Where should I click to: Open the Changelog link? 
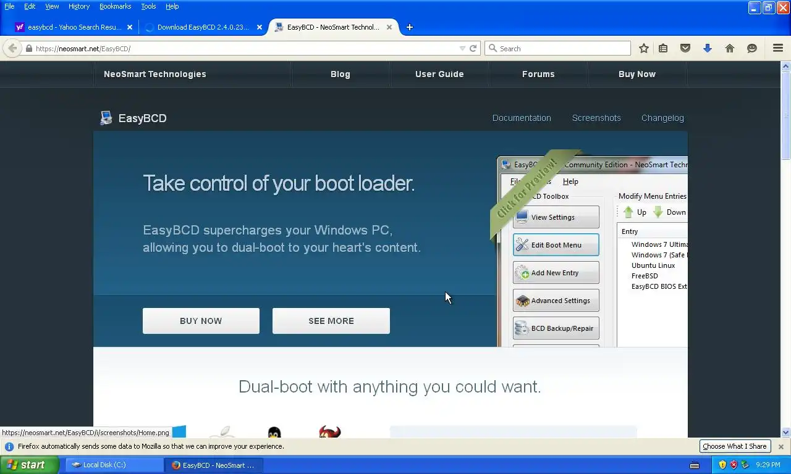click(x=662, y=118)
